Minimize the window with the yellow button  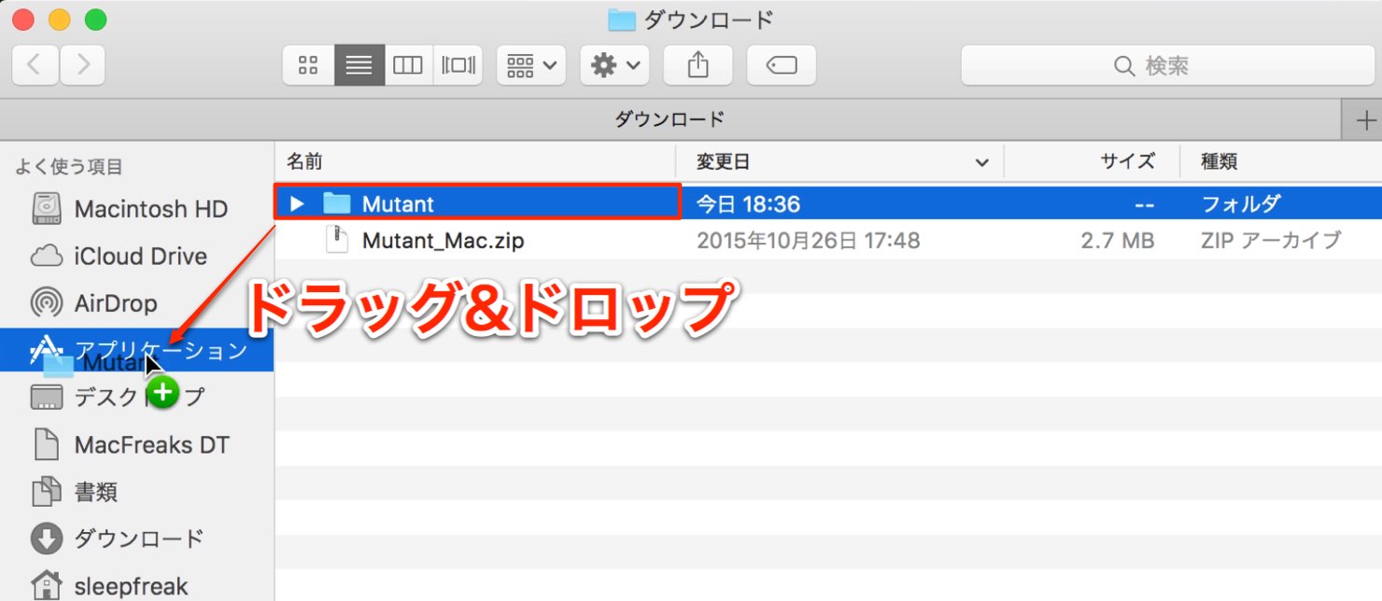pyautogui.click(x=60, y=19)
